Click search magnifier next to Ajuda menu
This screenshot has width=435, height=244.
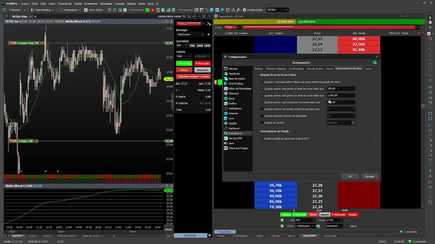157,3
